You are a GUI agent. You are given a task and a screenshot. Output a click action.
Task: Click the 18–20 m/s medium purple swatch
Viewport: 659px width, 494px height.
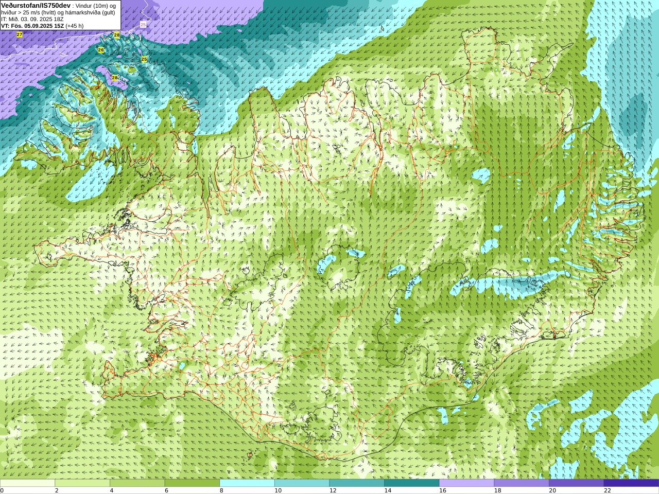pos(522,483)
